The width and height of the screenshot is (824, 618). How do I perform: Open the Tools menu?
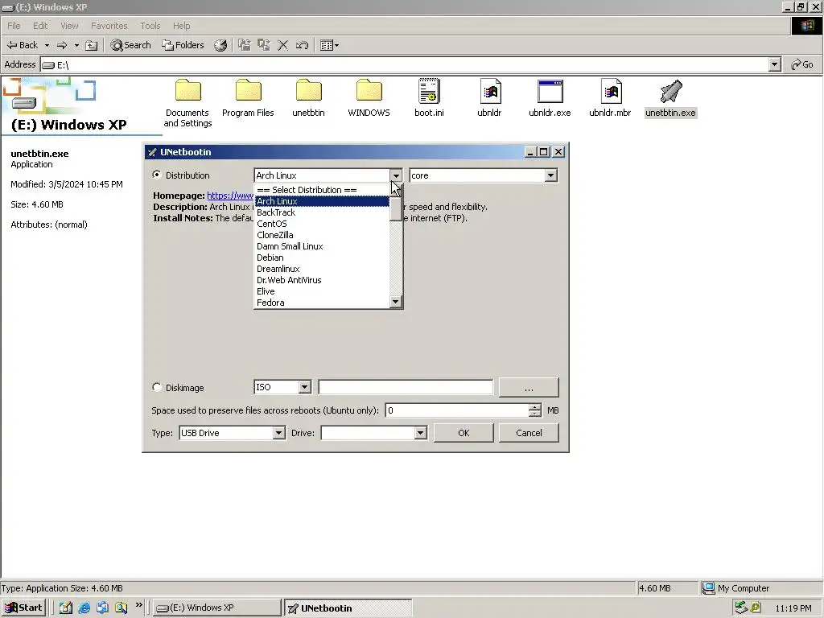(x=150, y=26)
